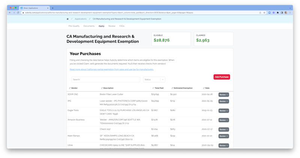Click the Add Purchase button
Image resolution: width=300 pixels, height=158 pixels.
point(222,77)
